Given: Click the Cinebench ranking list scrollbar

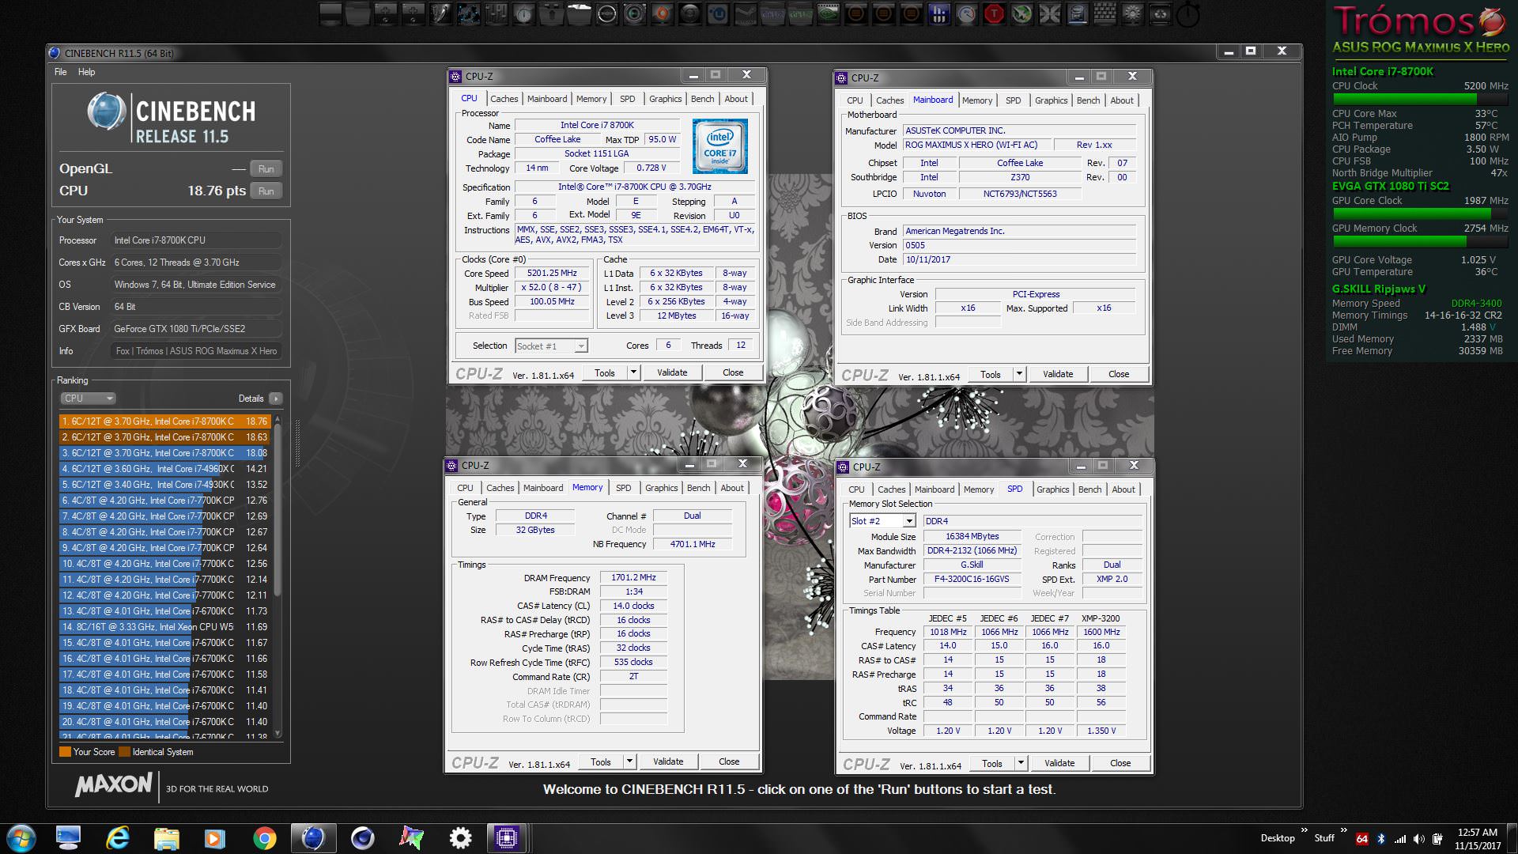Looking at the screenshot, I should click(x=278, y=576).
